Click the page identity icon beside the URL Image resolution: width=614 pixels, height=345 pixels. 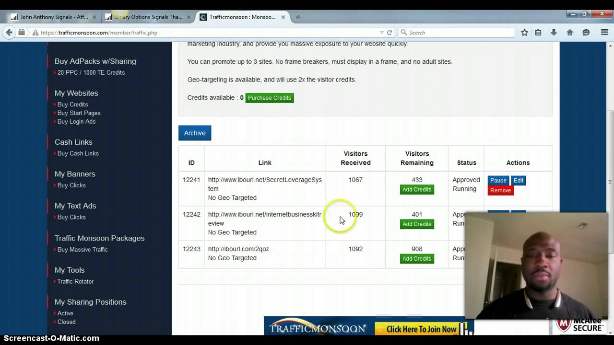pyautogui.click(x=35, y=33)
